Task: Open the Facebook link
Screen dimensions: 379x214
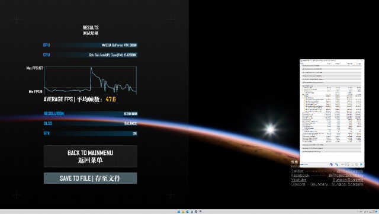Action: pos(300,175)
